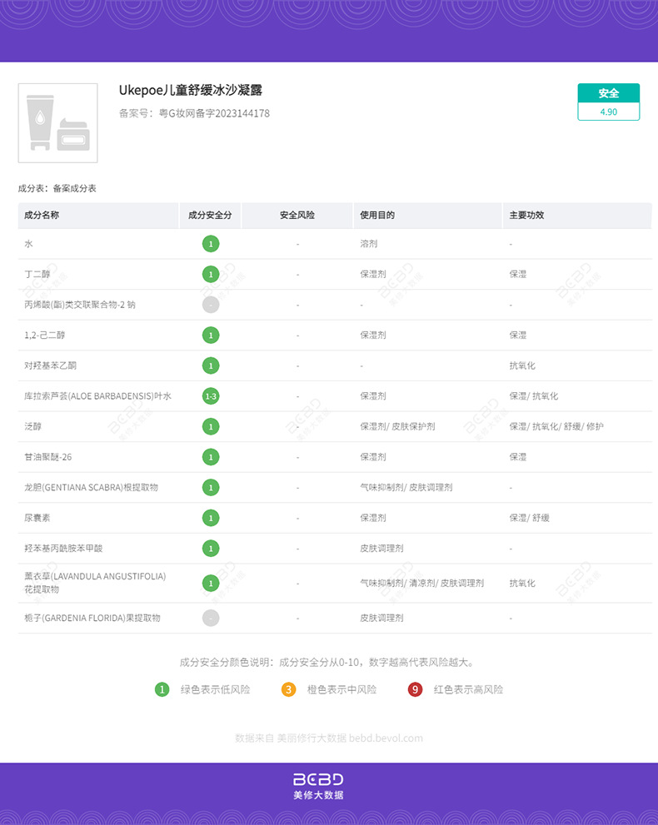Click the green score badge for 水
Viewport: 658px width, 825px height.
[211, 244]
